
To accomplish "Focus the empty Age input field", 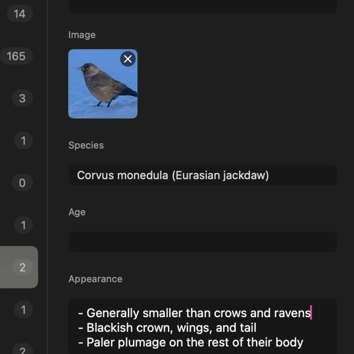I will (202, 242).
